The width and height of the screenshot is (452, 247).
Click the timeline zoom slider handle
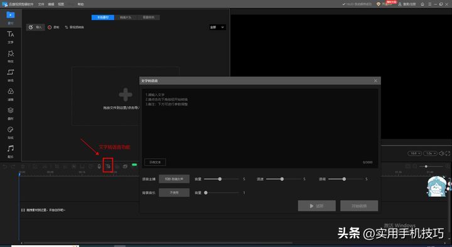pos(426,167)
